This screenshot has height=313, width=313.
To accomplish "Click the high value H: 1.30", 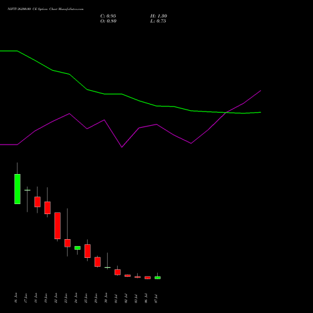I will click(x=158, y=16).
